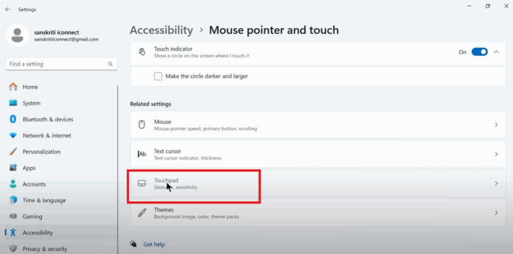Open Gaming settings

(61, 216)
